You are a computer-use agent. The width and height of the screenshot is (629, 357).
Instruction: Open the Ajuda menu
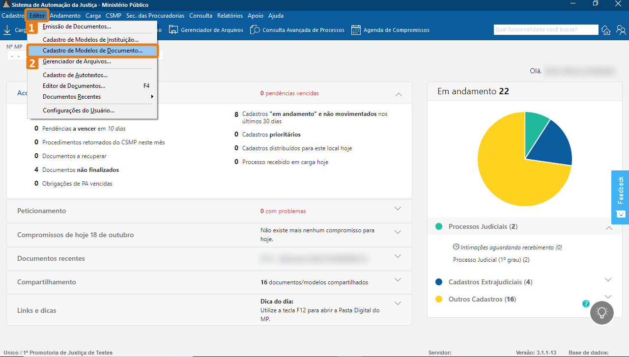coord(276,16)
